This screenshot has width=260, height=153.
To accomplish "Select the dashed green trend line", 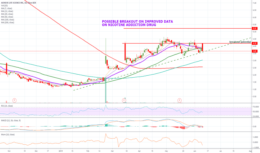I will 162,64.
